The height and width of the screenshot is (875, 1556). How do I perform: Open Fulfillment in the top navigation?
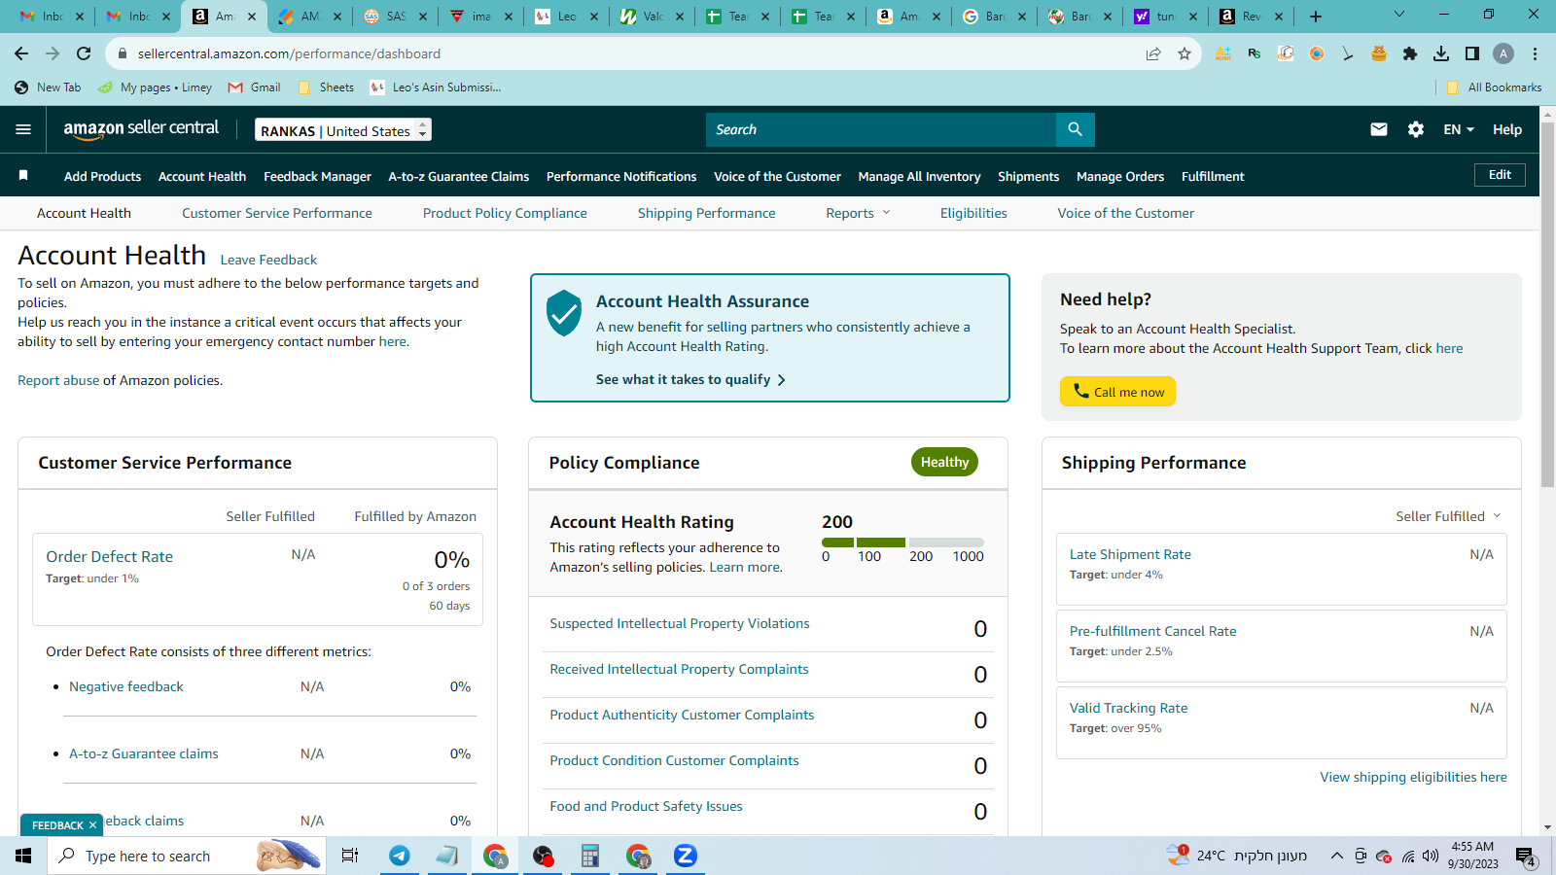(x=1213, y=176)
